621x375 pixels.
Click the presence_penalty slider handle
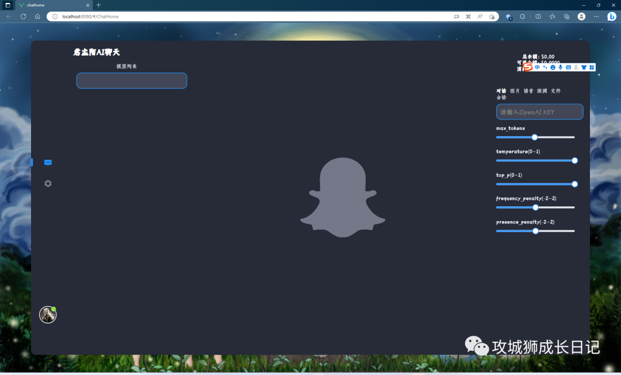pyautogui.click(x=535, y=231)
